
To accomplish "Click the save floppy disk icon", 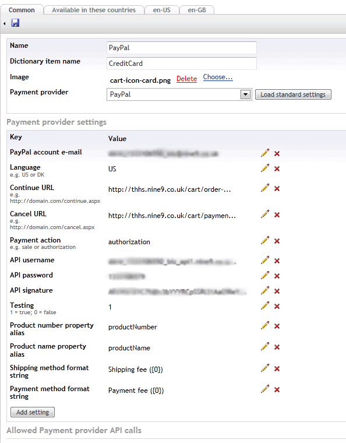I will point(15,23).
